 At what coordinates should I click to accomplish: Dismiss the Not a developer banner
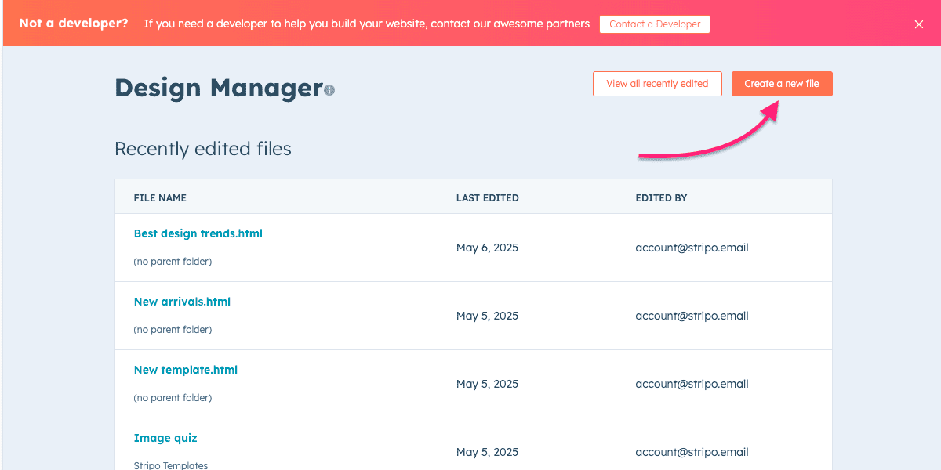pyautogui.click(x=919, y=23)
